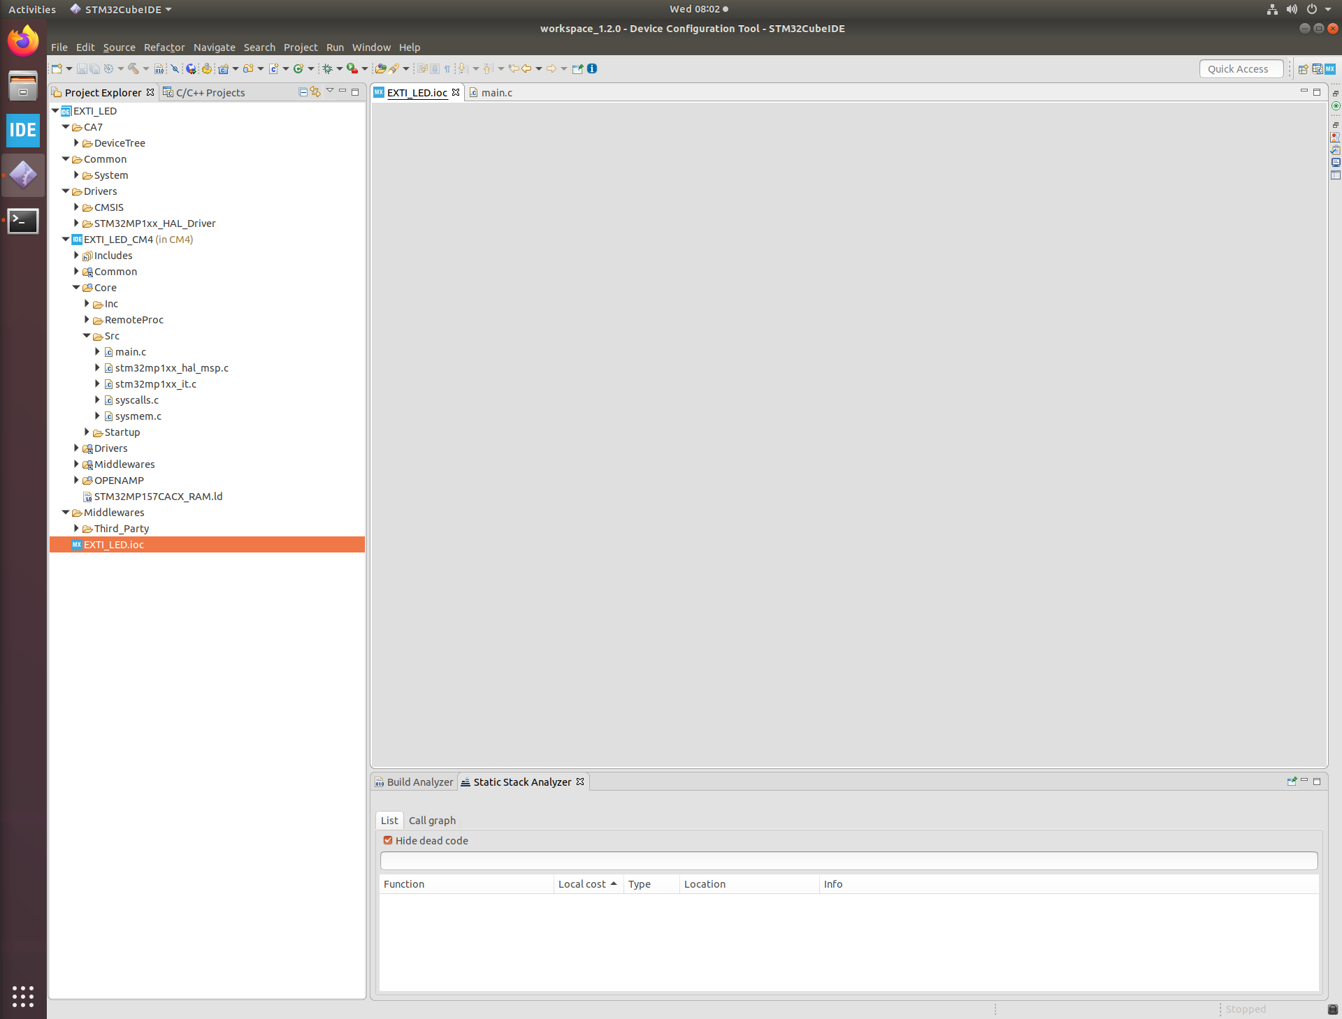Uncheck the Hide dead code checkbox

[x=388, y=840]
